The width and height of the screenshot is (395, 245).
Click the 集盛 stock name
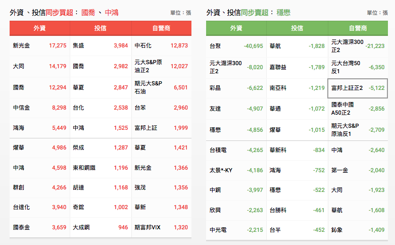pos(78,45)
